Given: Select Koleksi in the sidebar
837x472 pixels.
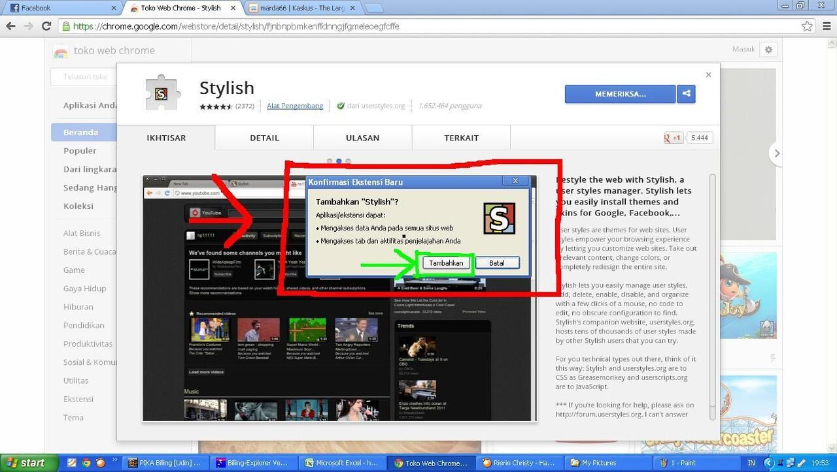Looking at the screenshot, I should [x=78, y=206].
